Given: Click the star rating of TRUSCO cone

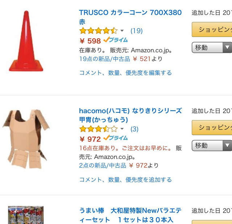Looking at the screenshot, I should (x=98, y=31).
